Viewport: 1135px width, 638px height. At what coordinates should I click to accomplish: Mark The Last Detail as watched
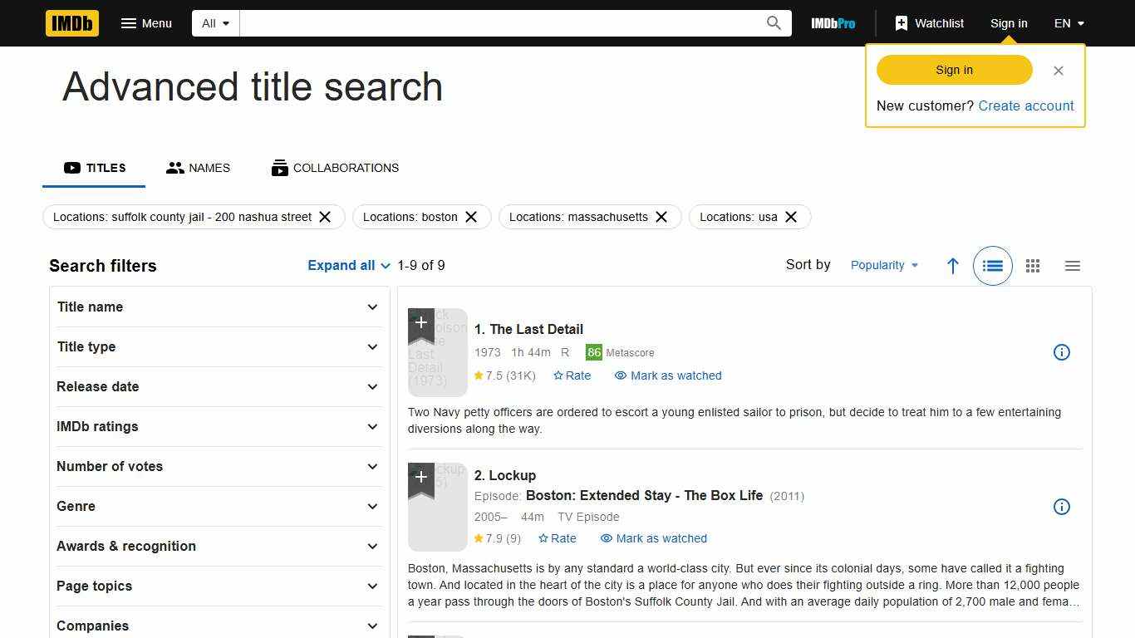pyautogui.click(x=668, y=375)
